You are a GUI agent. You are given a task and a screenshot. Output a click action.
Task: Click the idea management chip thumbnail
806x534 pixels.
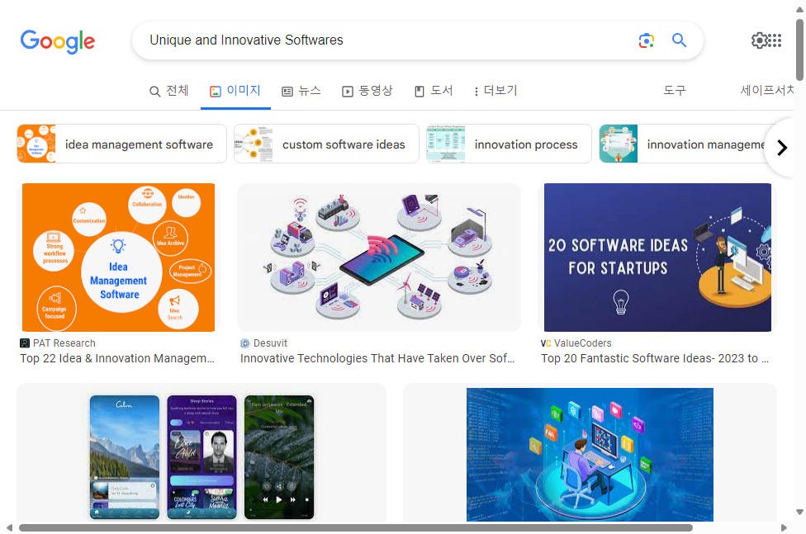36,144
